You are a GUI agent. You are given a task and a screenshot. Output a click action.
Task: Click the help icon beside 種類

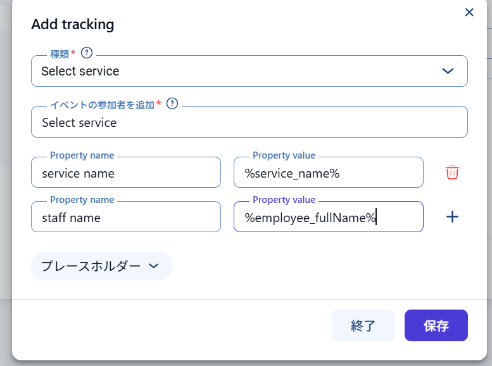(87, 53)
